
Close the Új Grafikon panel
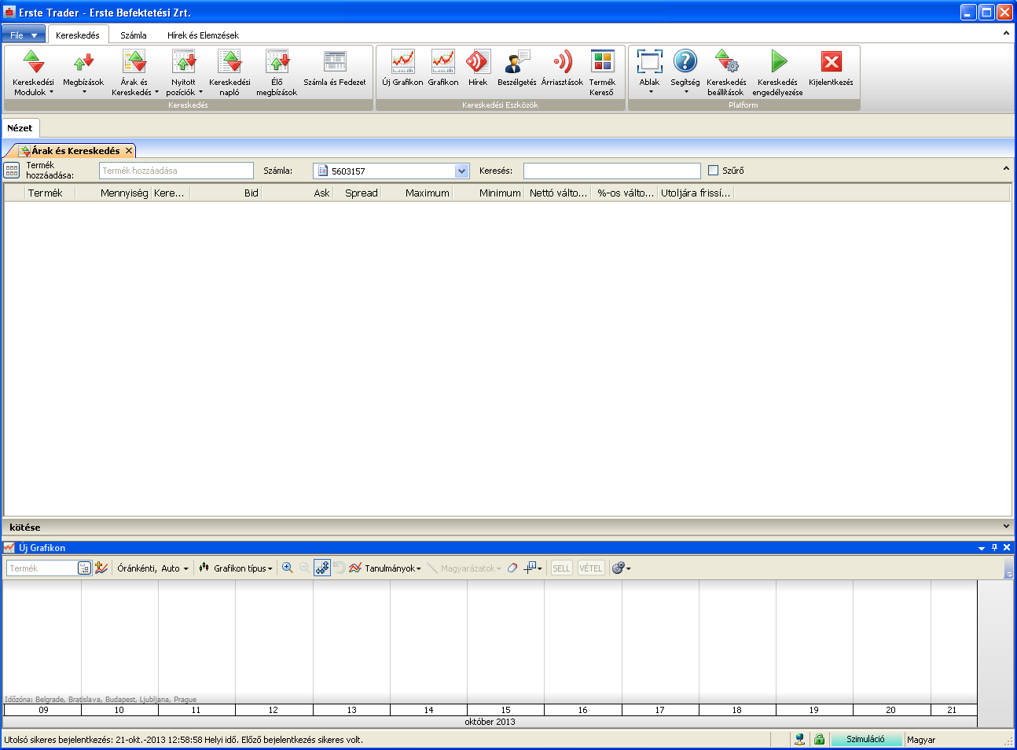point(1007,547)
